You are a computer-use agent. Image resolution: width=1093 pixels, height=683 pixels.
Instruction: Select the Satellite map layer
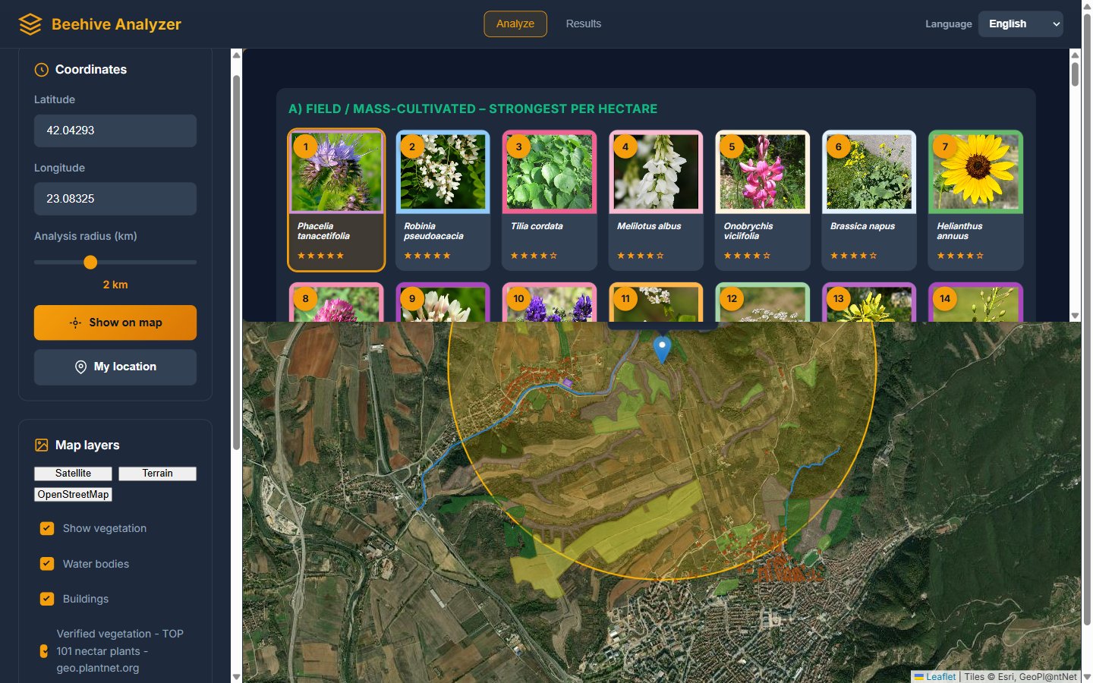click(73, 474)
